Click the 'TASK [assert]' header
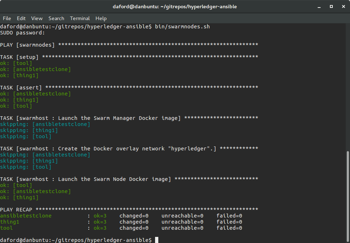This screenshot has height=243, width=350. click(129, 88)
